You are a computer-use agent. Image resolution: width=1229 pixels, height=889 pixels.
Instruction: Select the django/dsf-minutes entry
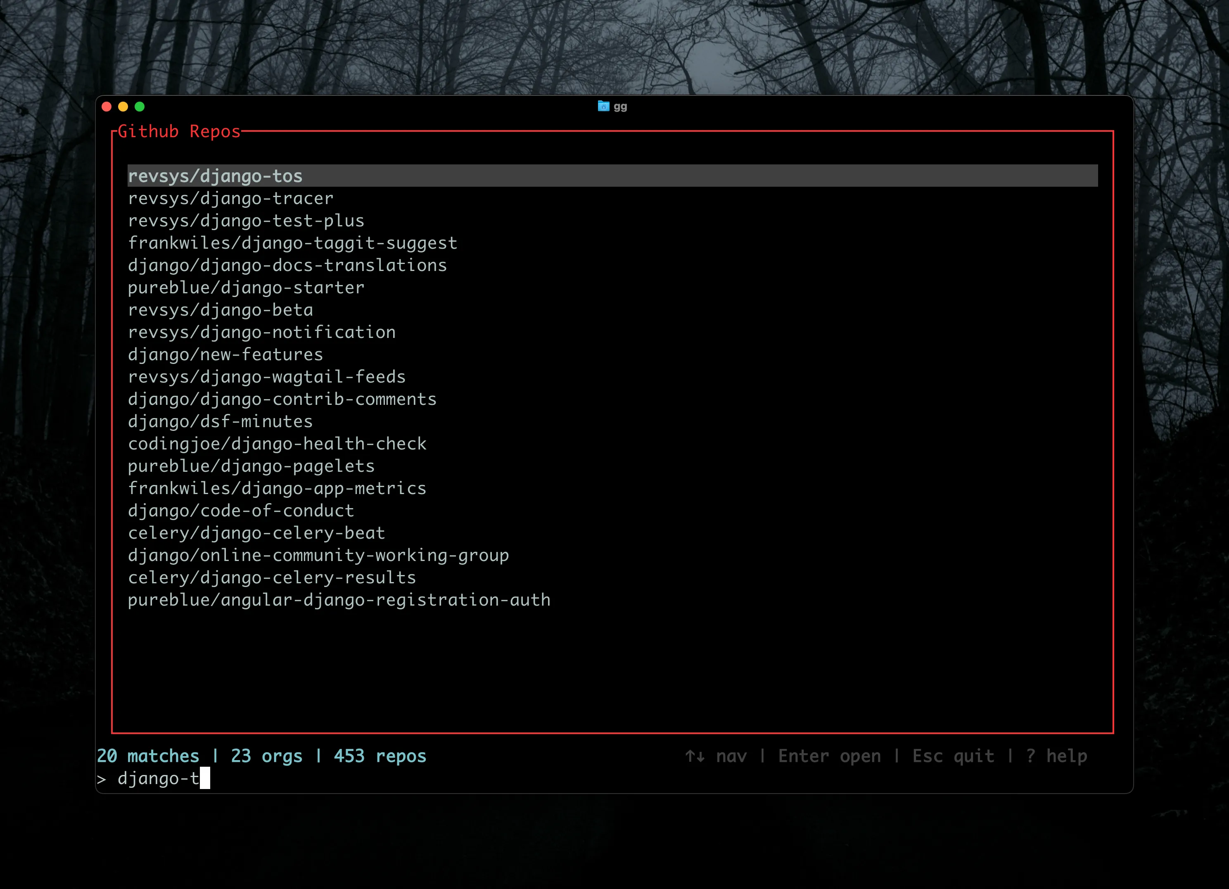pyautogui.click(x=220, y=421)
